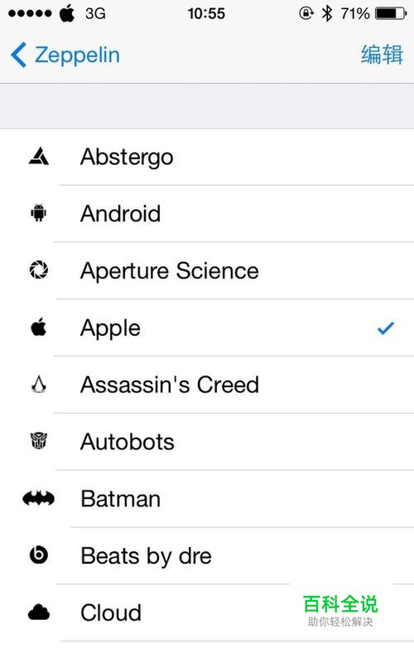
Task: Tap the Autobots face icon
Action: 39,441
